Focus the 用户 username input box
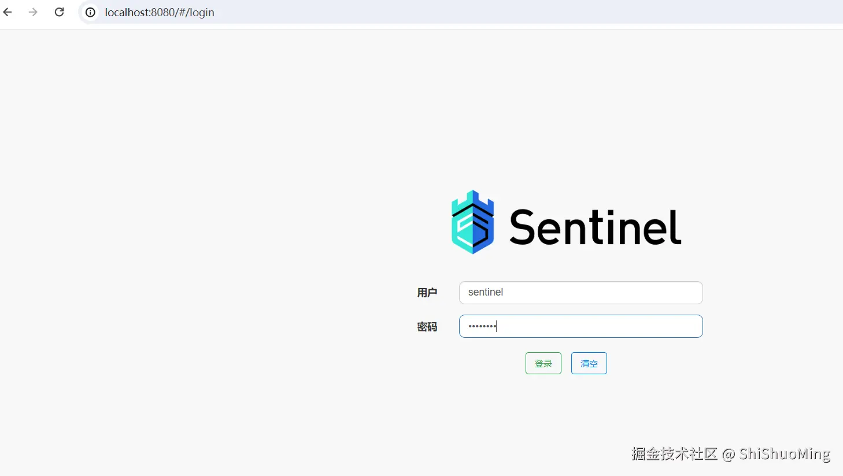843x476 pixels. [x=581, y=293]
